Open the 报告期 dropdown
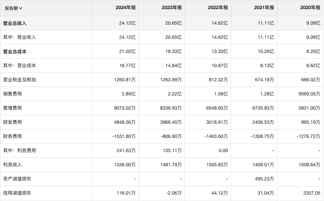 tap(14, 8)
